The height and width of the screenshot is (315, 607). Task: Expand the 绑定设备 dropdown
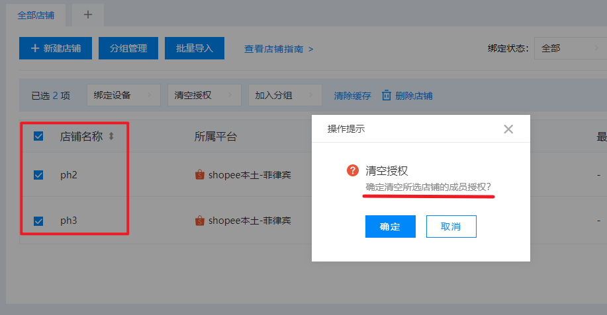[123, 95]
